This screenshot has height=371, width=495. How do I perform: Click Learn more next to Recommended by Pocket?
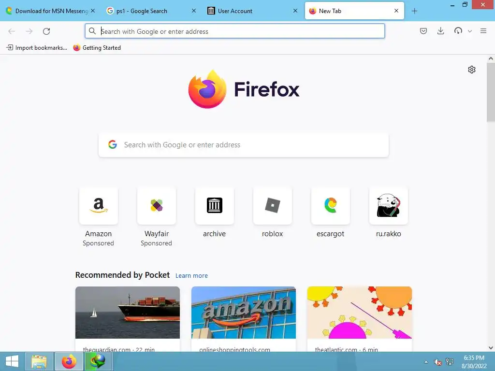(191, 276)
